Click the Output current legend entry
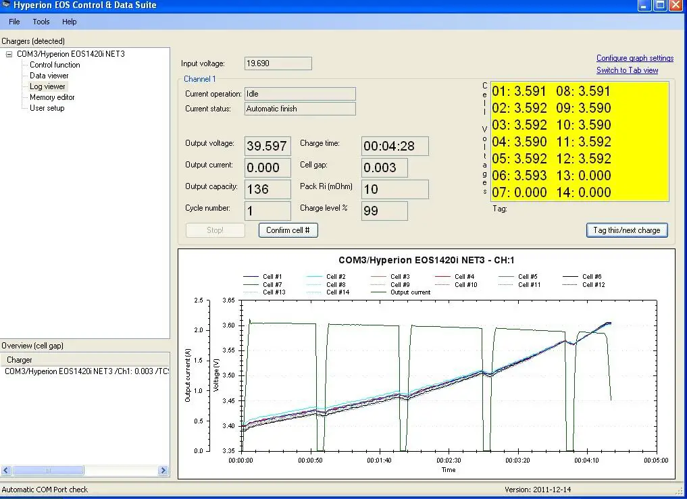The image size is (687, 499). point(401,292)
